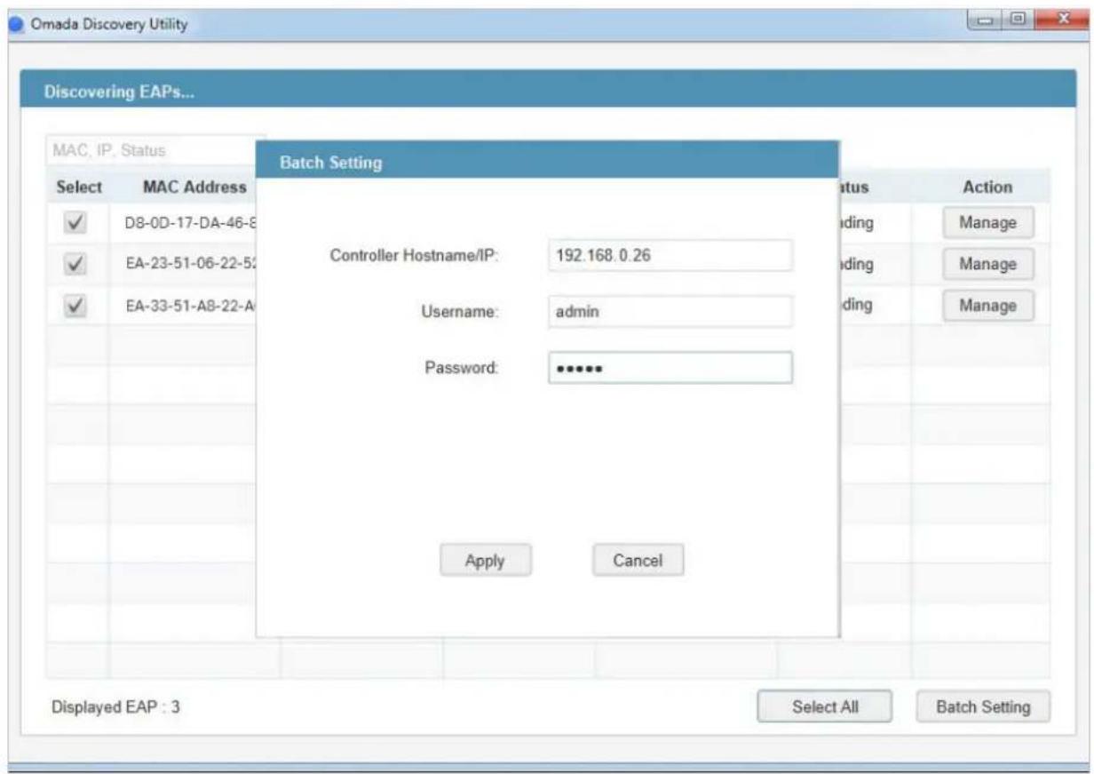Click the Apply button in Batch Setting
This screenshot has width=1094, height=774.
485,561
